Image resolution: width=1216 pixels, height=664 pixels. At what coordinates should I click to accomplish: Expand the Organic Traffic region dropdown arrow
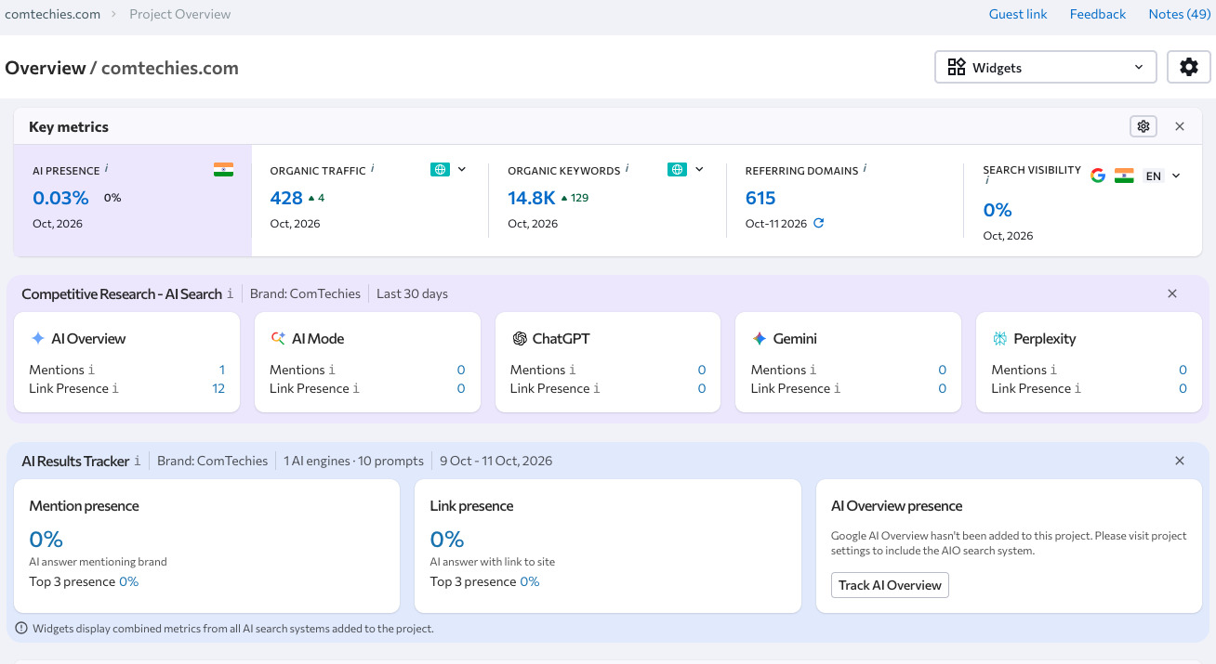462,169
